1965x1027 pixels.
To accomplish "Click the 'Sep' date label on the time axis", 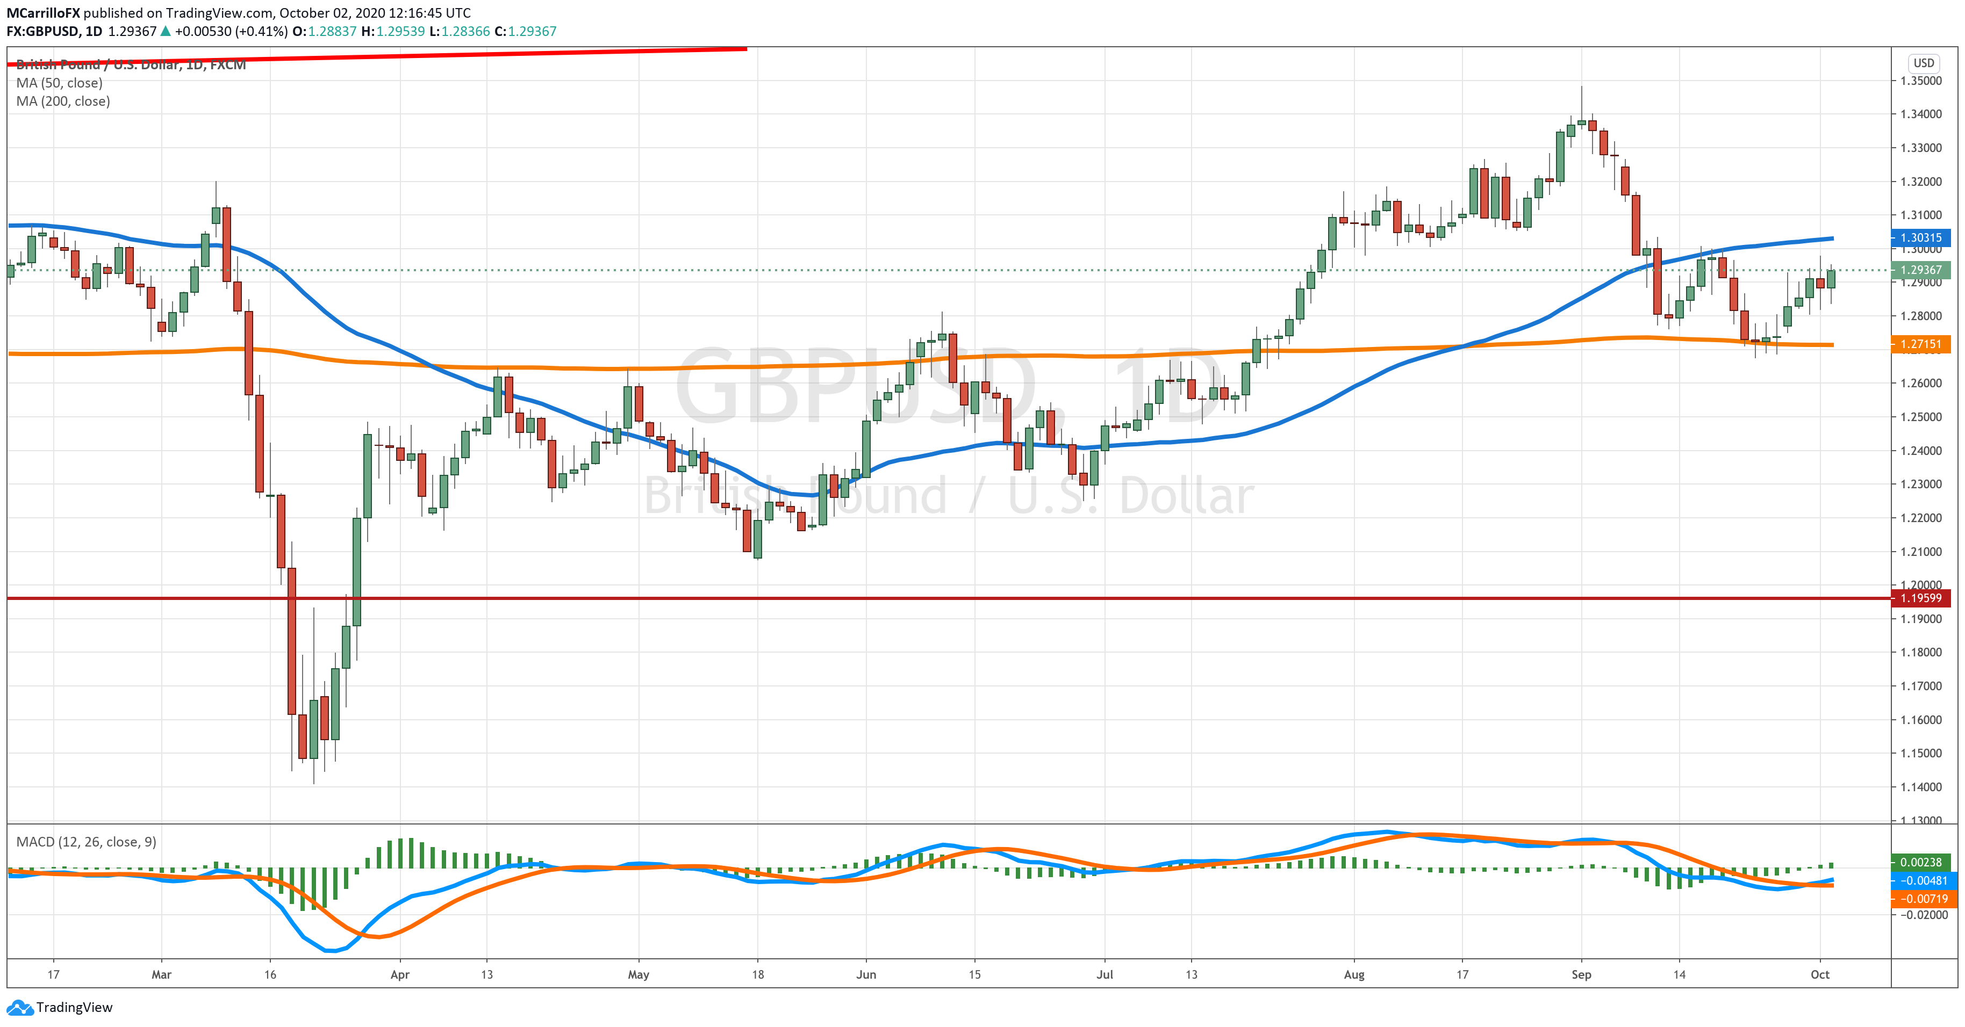I will [x=1581, y=974].
